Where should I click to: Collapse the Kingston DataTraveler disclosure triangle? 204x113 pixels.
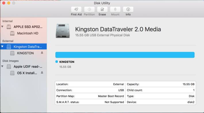point(2,46)
